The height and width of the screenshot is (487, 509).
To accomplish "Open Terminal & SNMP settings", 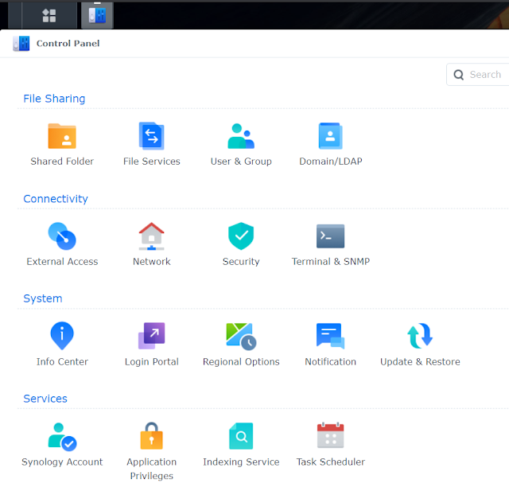I will [x=331, y=244].
